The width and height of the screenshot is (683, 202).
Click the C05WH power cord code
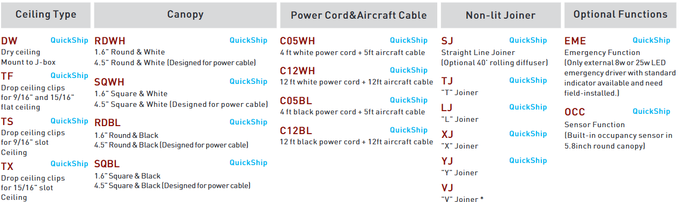click(x=297, y=41)
